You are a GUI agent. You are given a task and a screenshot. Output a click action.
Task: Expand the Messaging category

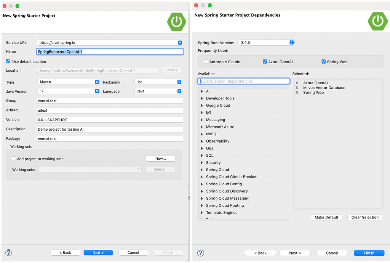coord(202,120)
